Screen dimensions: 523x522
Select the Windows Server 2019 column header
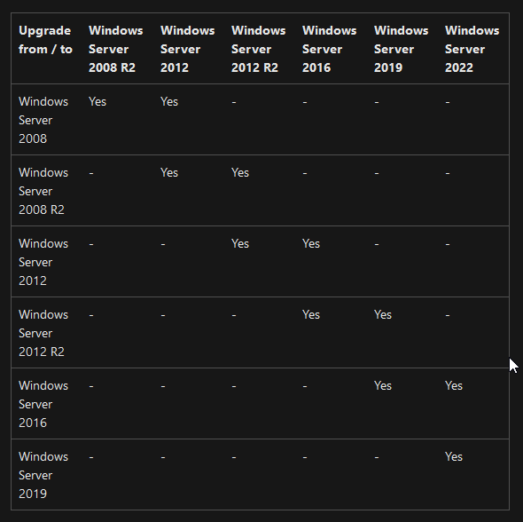click(401, 49)
